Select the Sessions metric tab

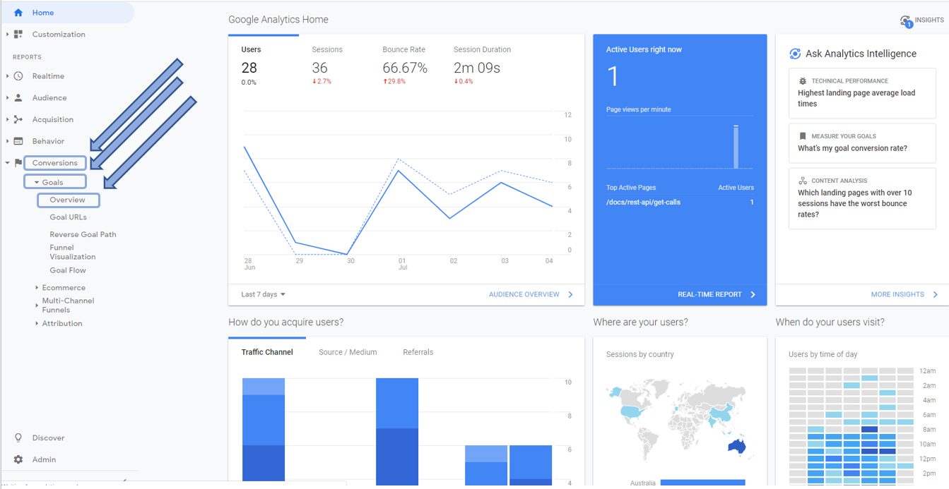tap(327, 66)
